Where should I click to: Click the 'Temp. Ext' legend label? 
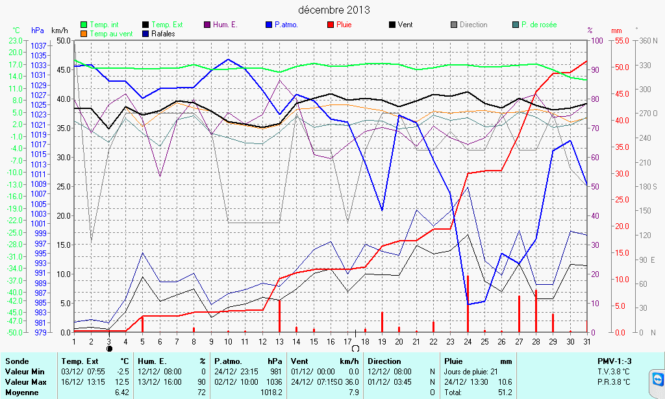tap(167, 25)
